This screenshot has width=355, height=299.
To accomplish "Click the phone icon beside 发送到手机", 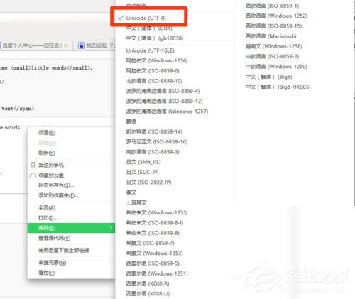I will (33, 165).
